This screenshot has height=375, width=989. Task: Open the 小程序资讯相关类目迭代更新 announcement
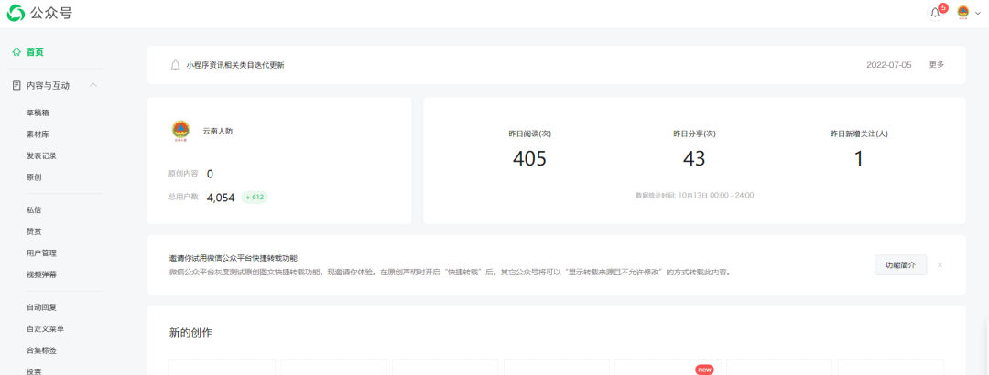click(235, 65)
